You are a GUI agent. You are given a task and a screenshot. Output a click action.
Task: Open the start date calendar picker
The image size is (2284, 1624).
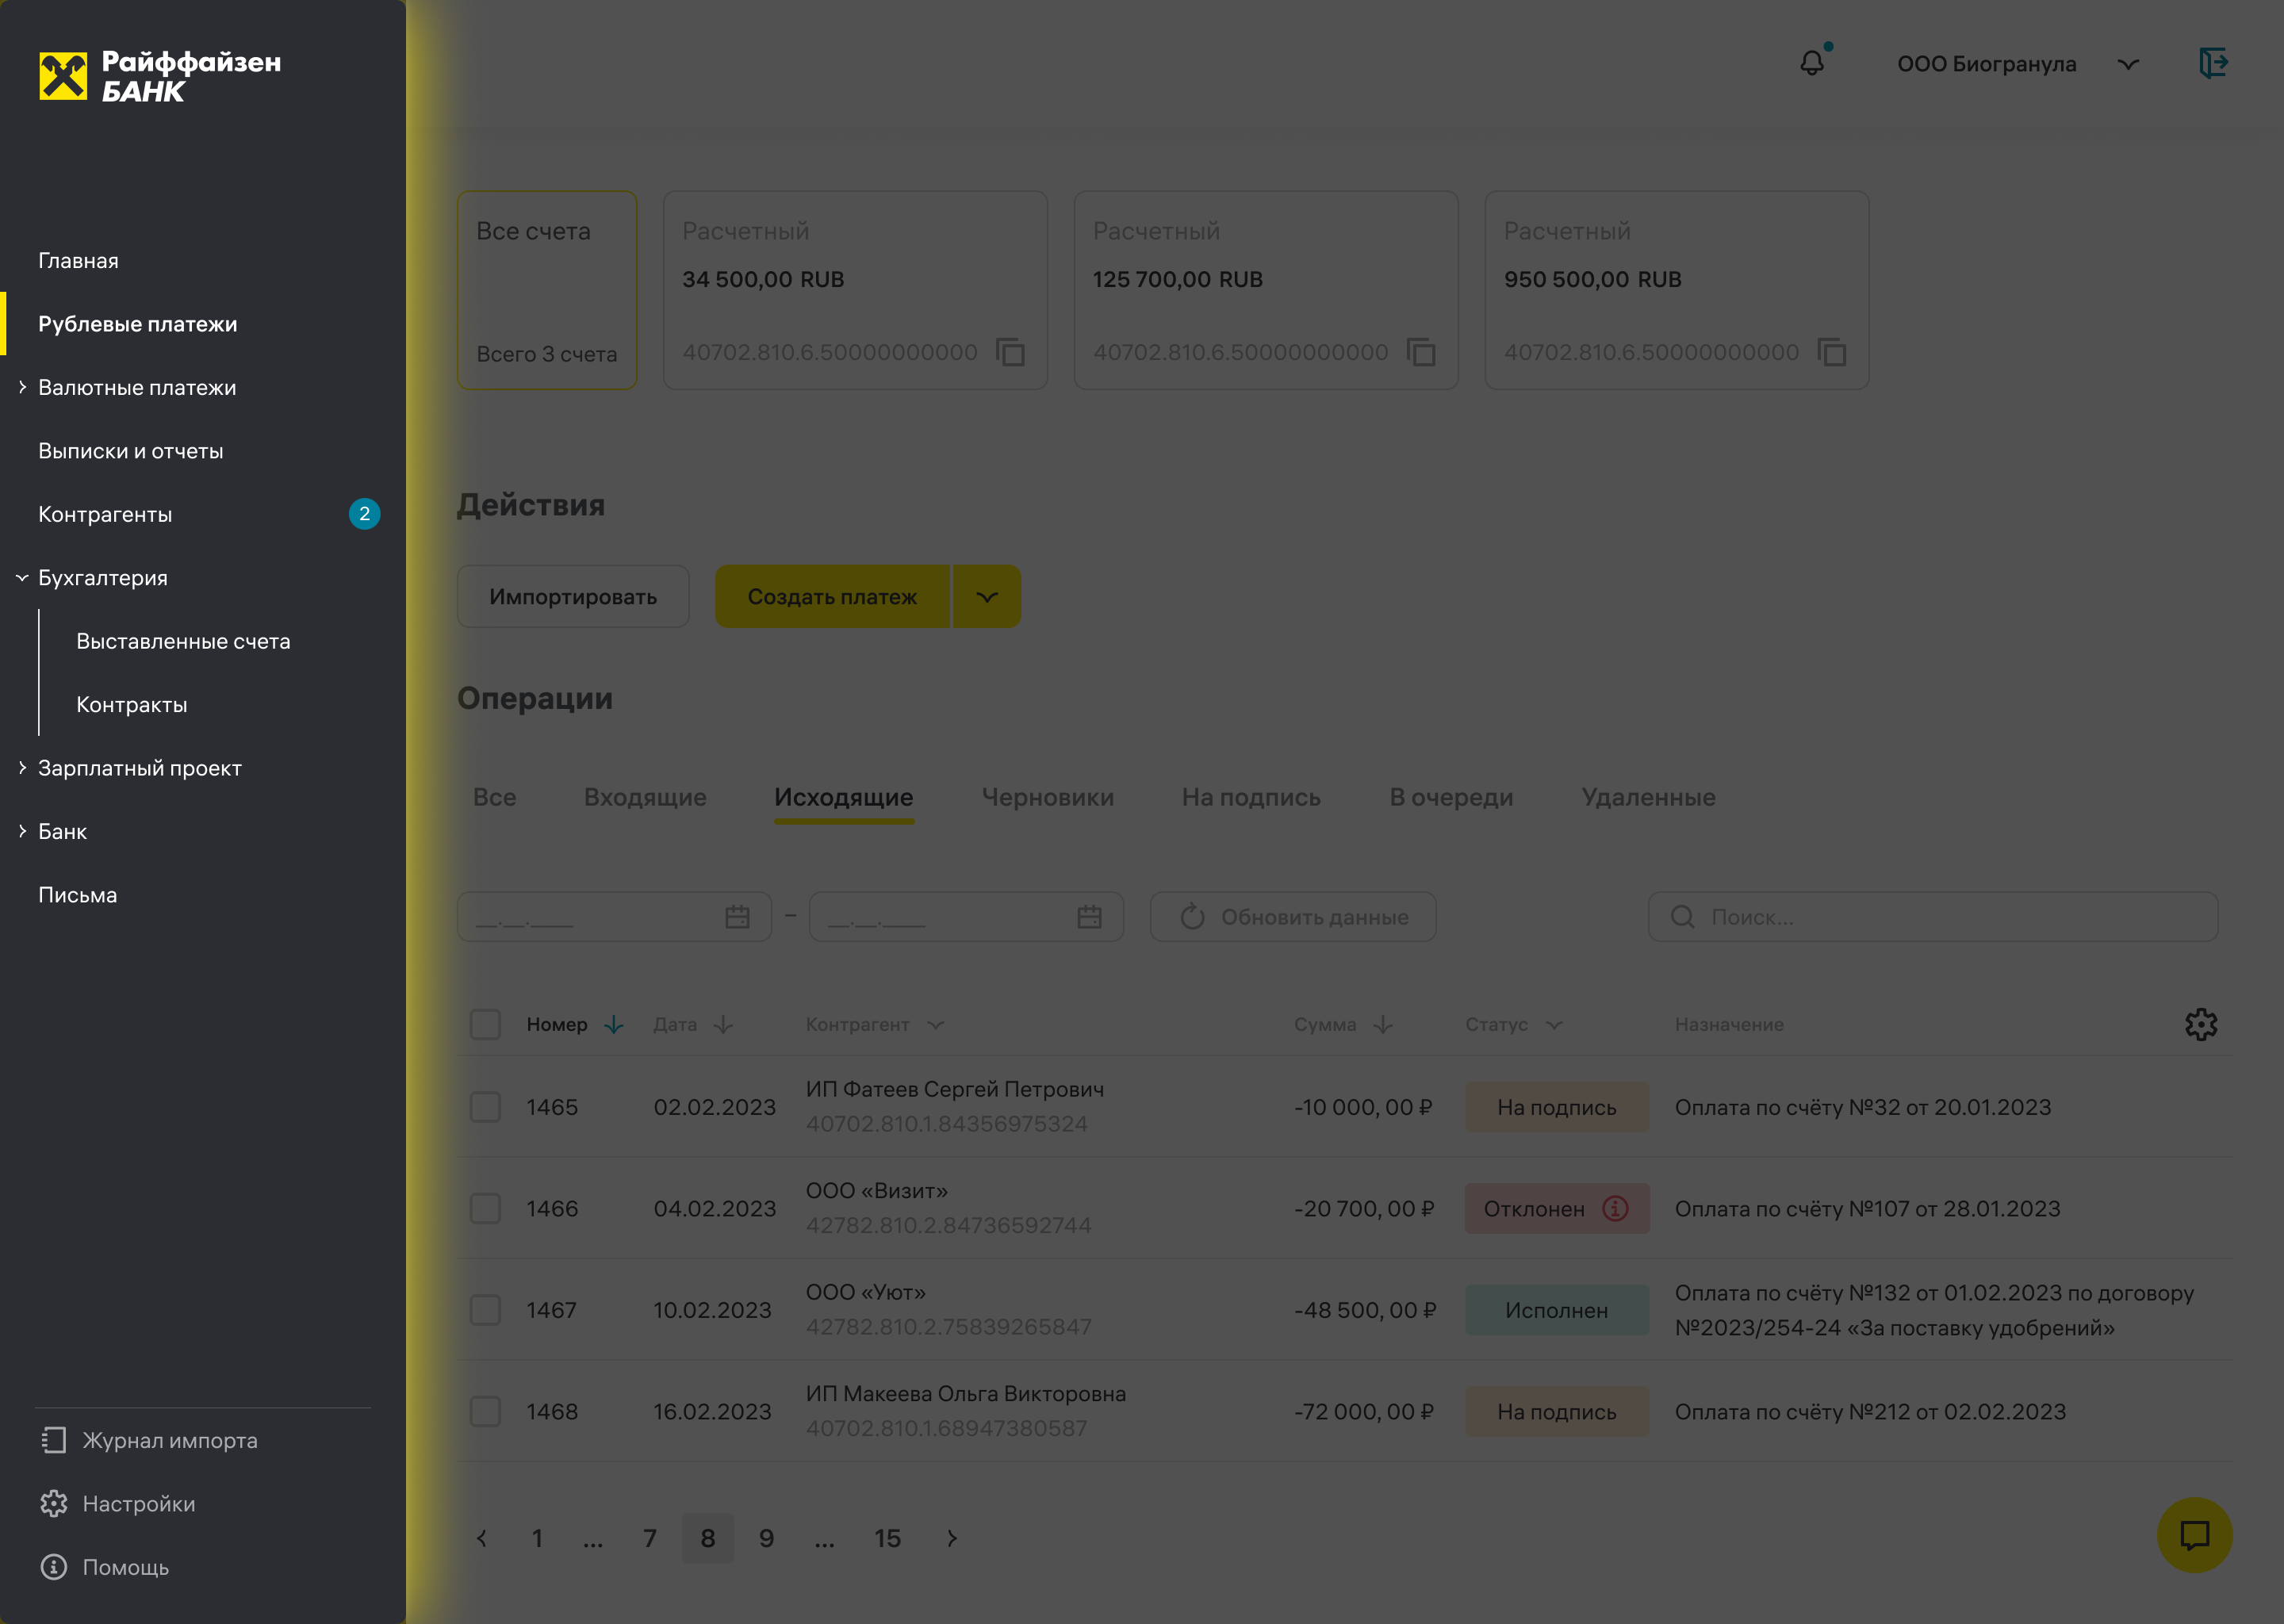click(737, 917)
